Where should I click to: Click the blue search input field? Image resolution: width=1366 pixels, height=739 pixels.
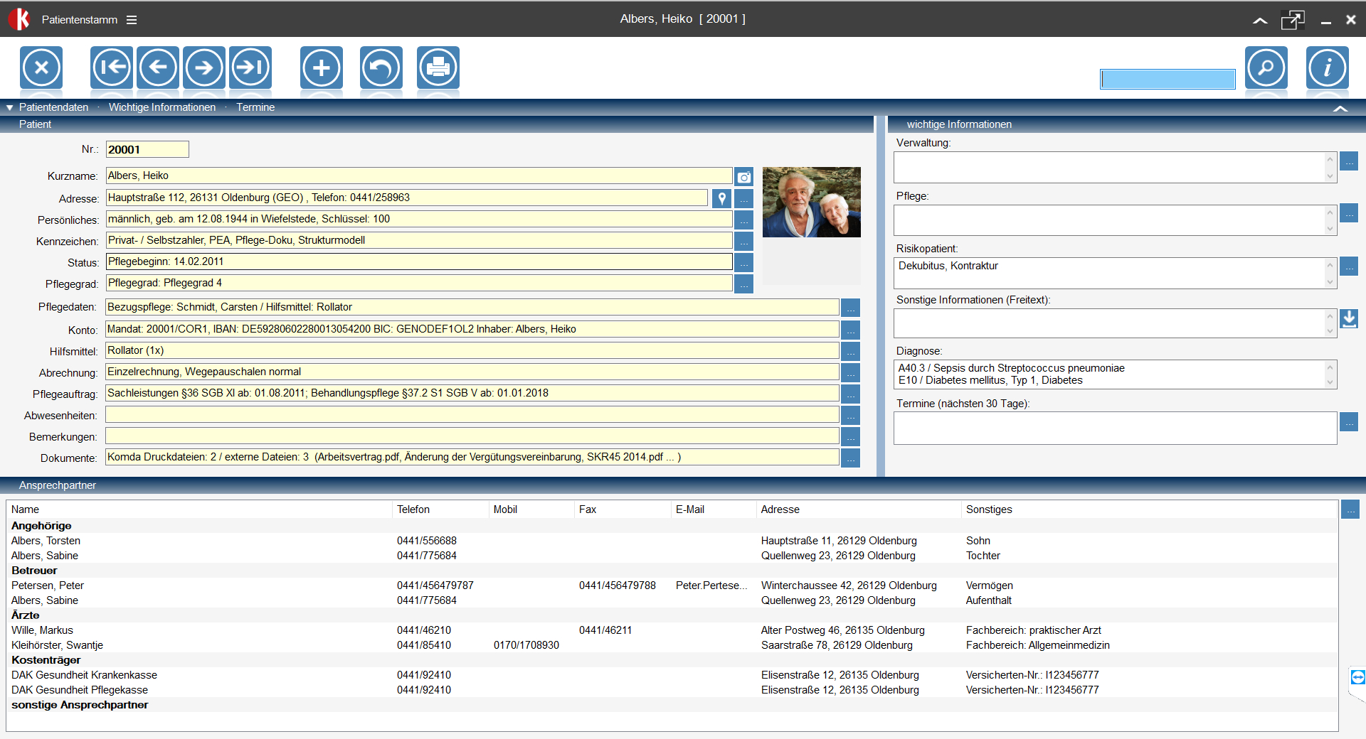[1168, 79]
